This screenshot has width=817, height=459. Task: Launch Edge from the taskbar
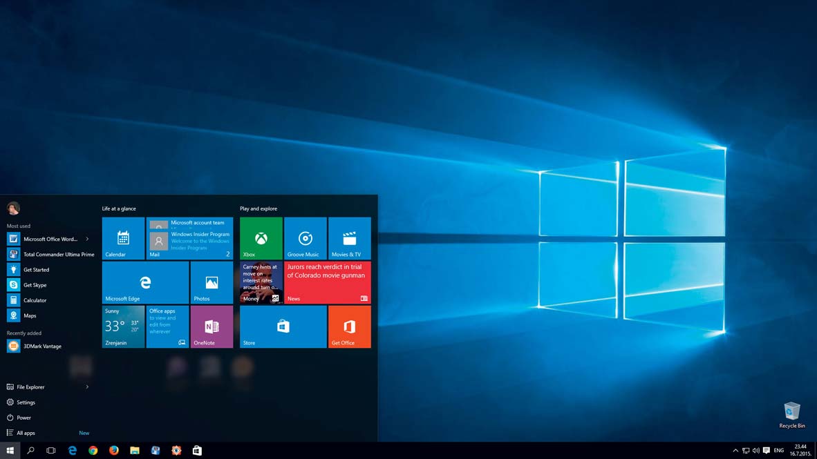[73, 451]
